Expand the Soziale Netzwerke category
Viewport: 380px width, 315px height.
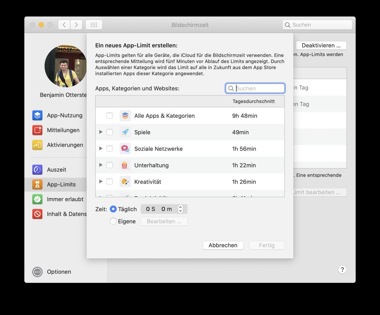(x=101, y=148)
